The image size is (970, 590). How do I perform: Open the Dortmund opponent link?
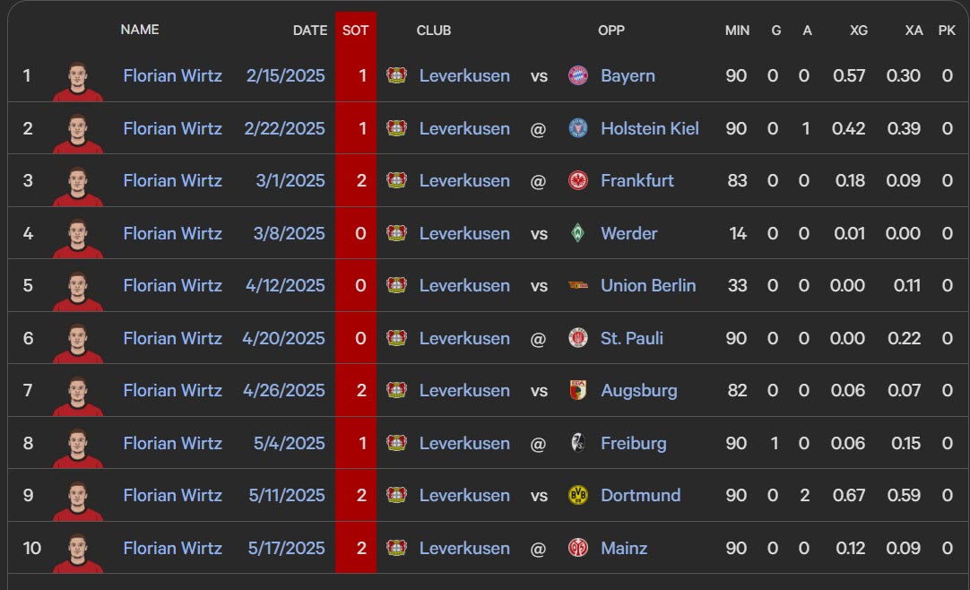point(640,495)
